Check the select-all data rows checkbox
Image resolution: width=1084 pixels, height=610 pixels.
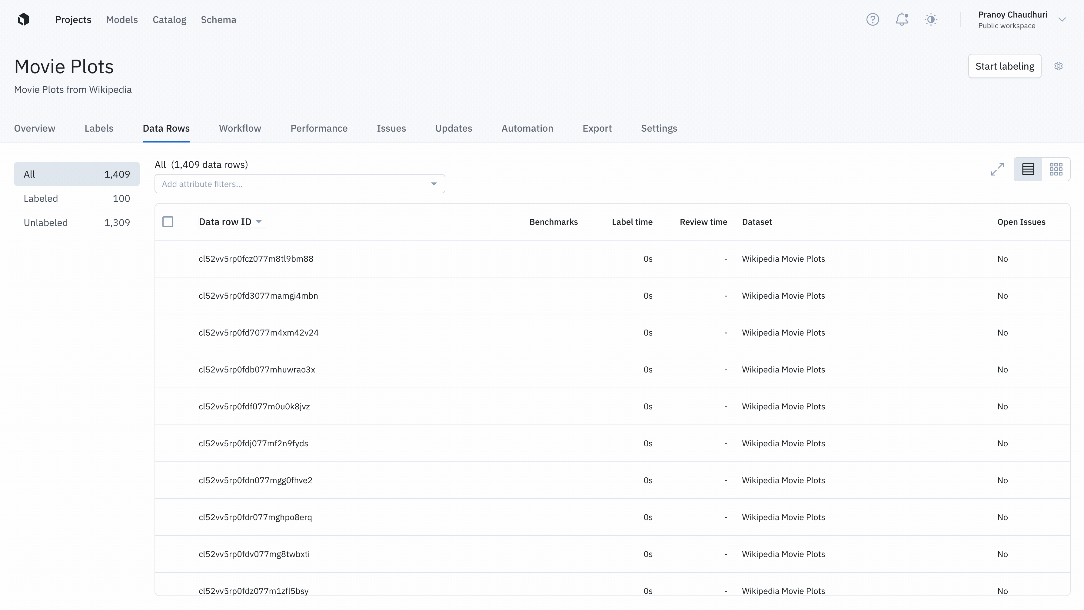pos(168,221)
